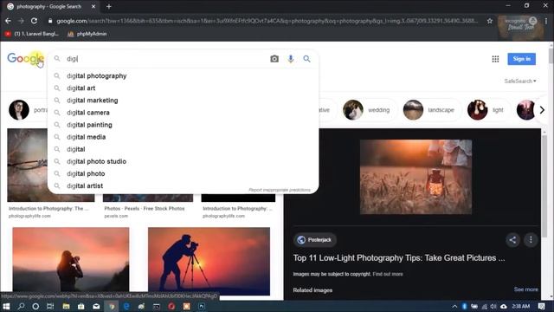Select suggestion digital art
This screenshot has width=554, height=312.
pos(183,88)
